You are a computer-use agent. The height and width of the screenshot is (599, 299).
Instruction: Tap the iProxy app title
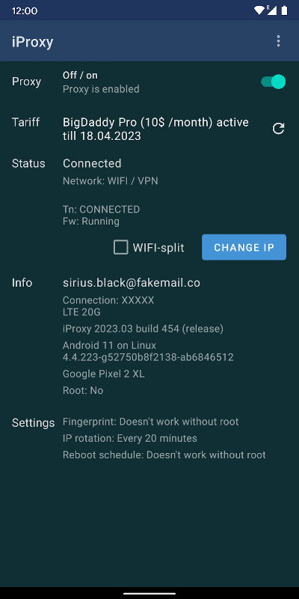32,42
